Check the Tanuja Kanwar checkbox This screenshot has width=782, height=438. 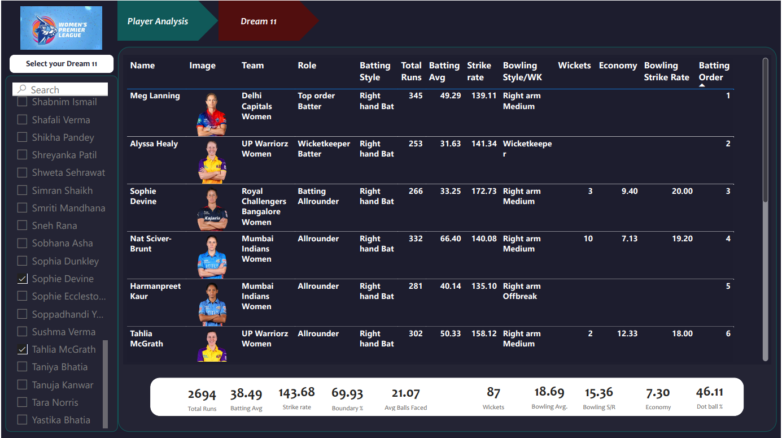pos(22,385)
